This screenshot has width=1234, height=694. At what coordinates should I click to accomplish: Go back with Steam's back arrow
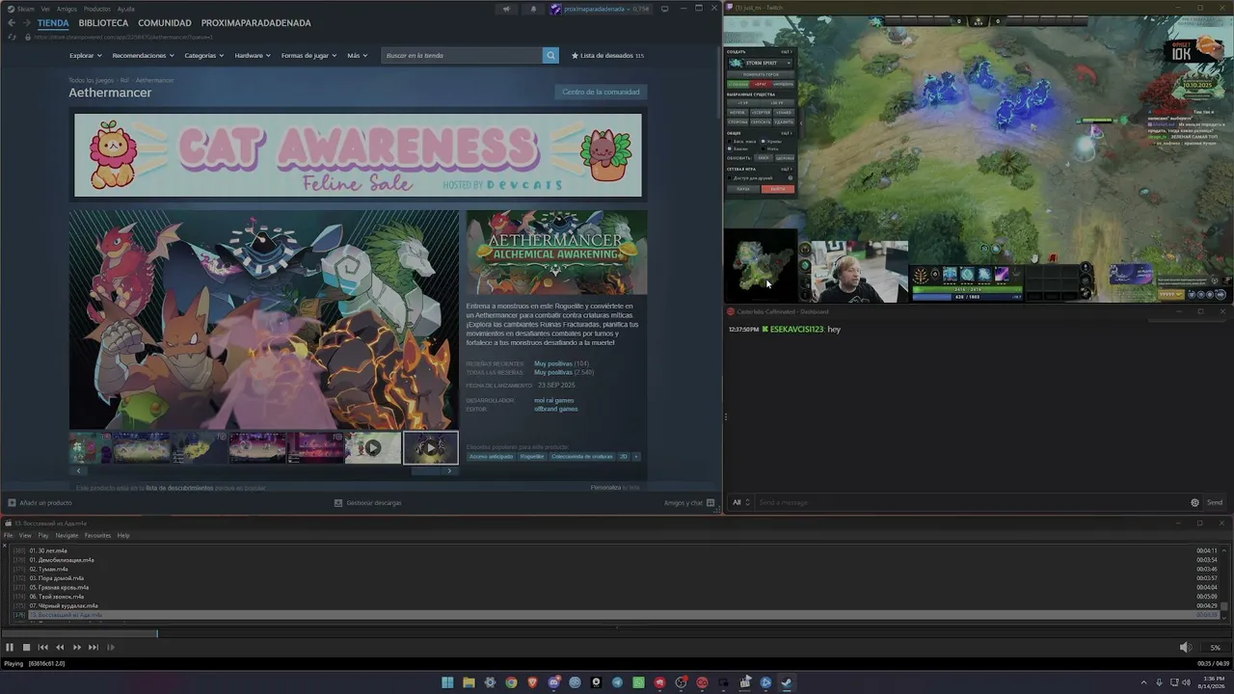[12, 23]
